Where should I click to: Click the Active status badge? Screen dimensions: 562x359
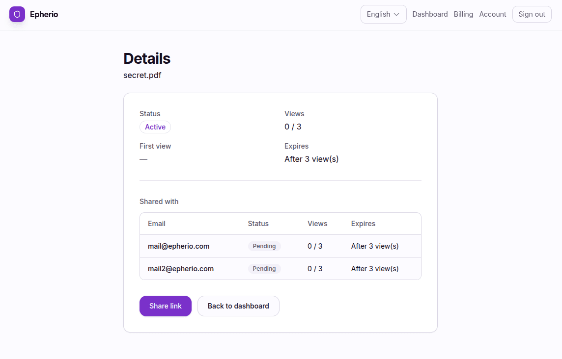(x=155, y=127)
